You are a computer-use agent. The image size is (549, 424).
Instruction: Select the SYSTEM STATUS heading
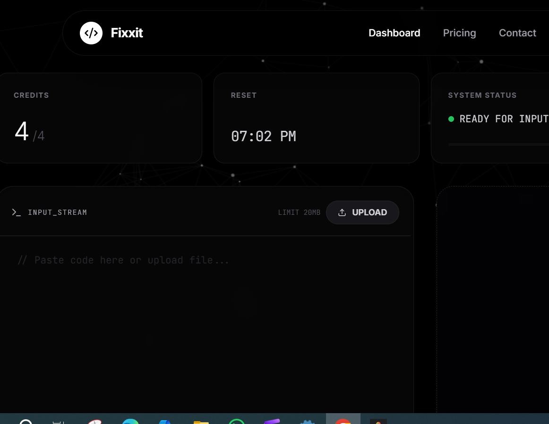(482, 95)
